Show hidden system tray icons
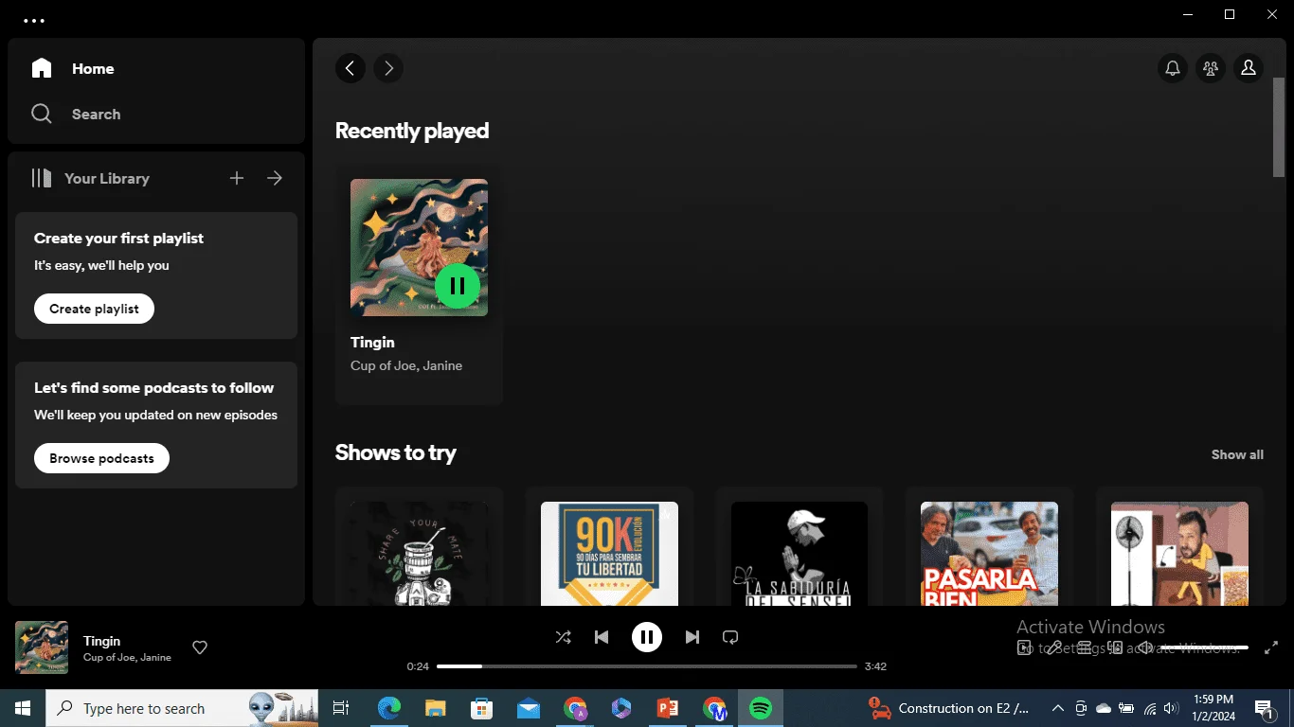 pos(1057,708)
